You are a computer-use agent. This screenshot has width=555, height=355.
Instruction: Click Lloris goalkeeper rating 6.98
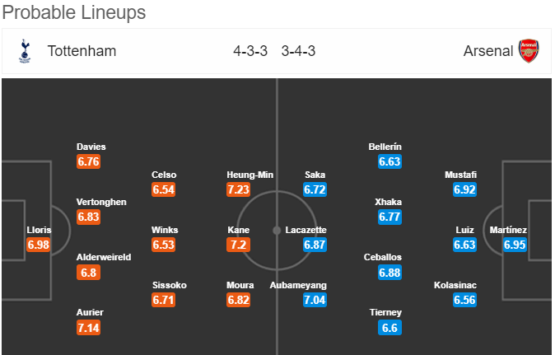pos(38,245)
